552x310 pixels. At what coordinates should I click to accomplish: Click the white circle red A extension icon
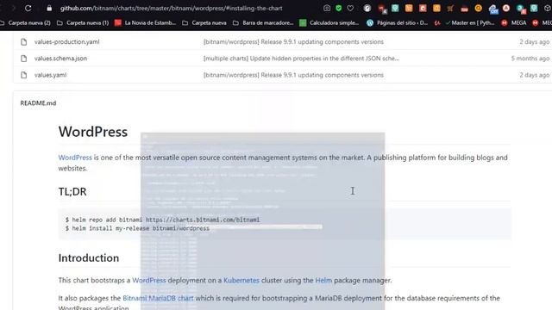point(506,8)
